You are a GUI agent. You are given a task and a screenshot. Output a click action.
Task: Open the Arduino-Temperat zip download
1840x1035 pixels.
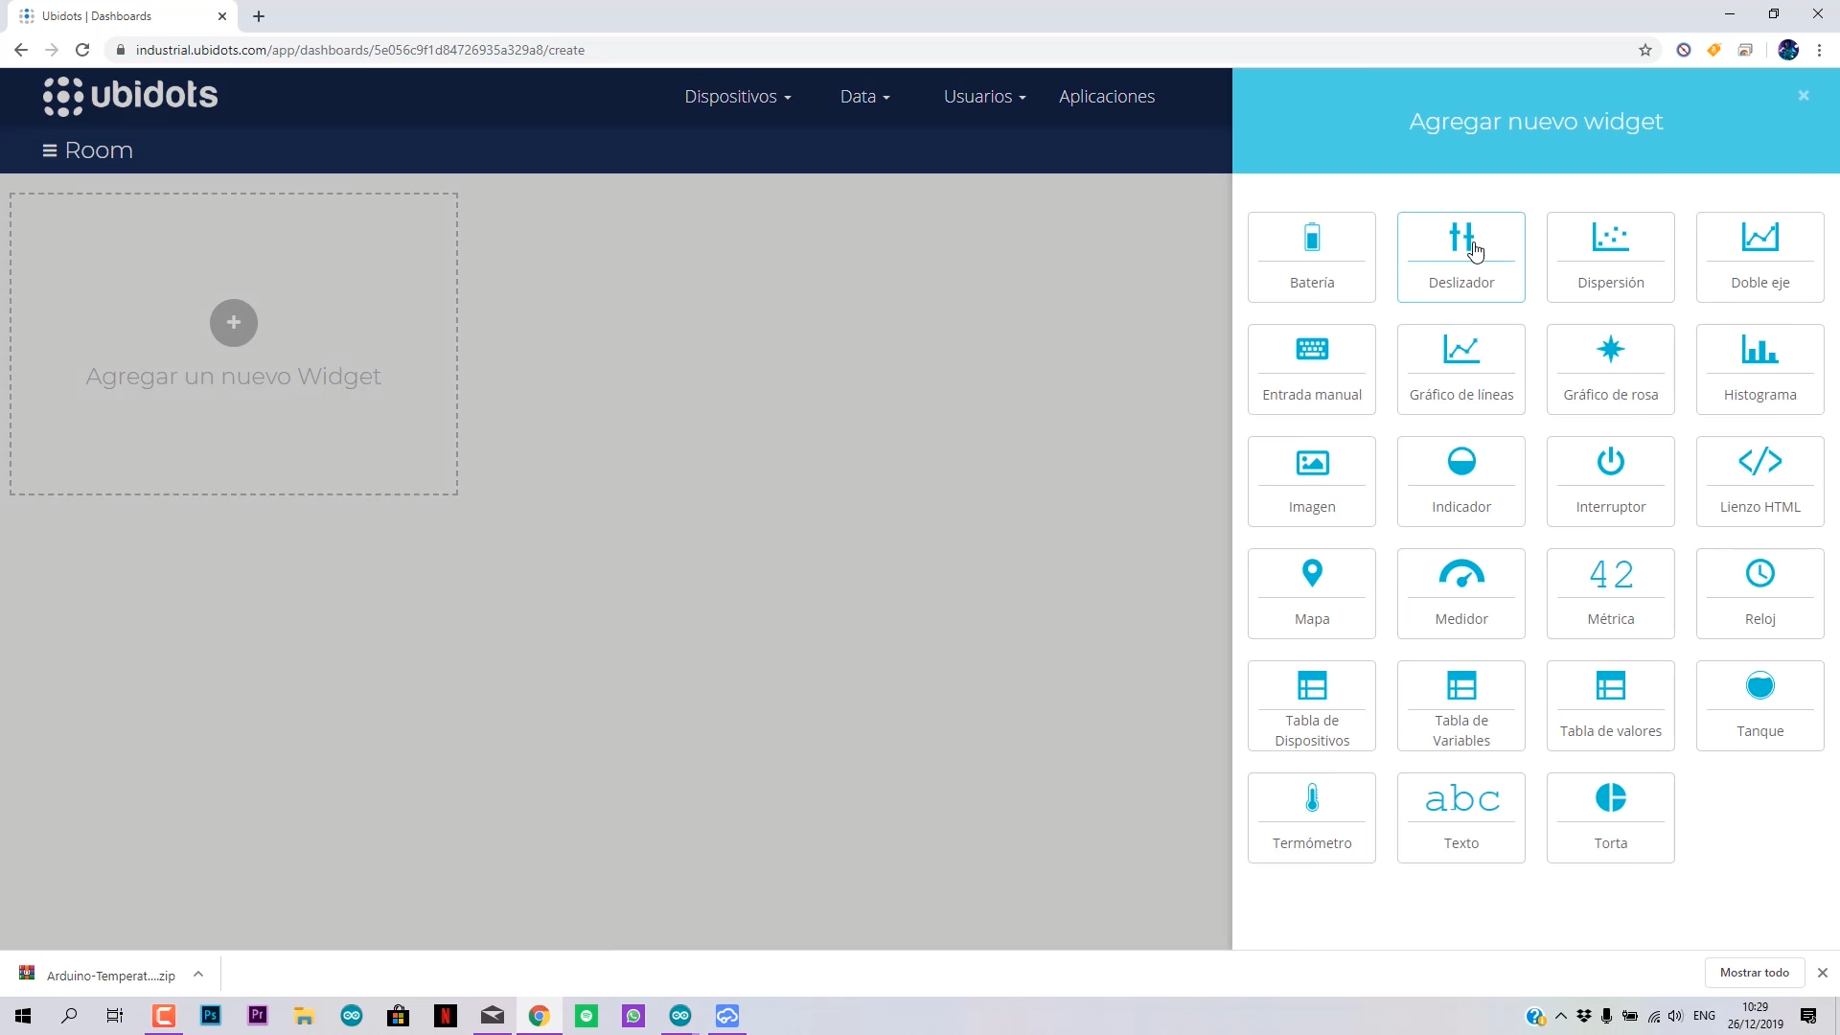click(x=98, y=975)
